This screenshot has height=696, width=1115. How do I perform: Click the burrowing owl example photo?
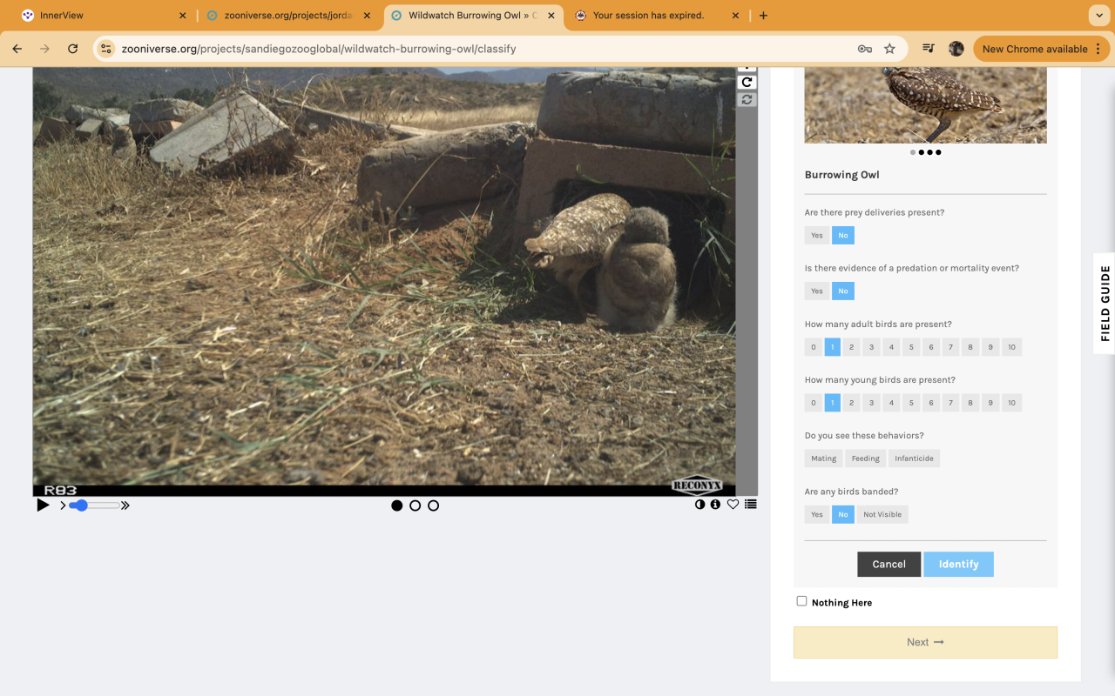coord(925,105)
